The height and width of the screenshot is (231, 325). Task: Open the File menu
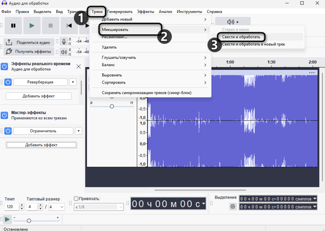tap(6, 12)
